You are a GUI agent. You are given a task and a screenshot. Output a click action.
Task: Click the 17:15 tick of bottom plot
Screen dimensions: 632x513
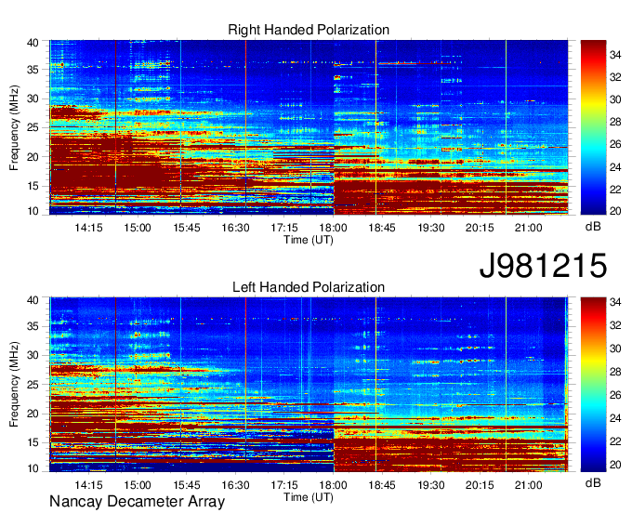pyautogui.click(x=284, y=485)
